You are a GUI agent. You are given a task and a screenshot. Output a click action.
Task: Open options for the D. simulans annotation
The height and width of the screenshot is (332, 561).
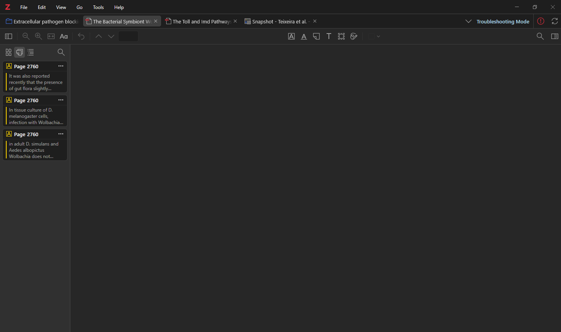(61, 134)
